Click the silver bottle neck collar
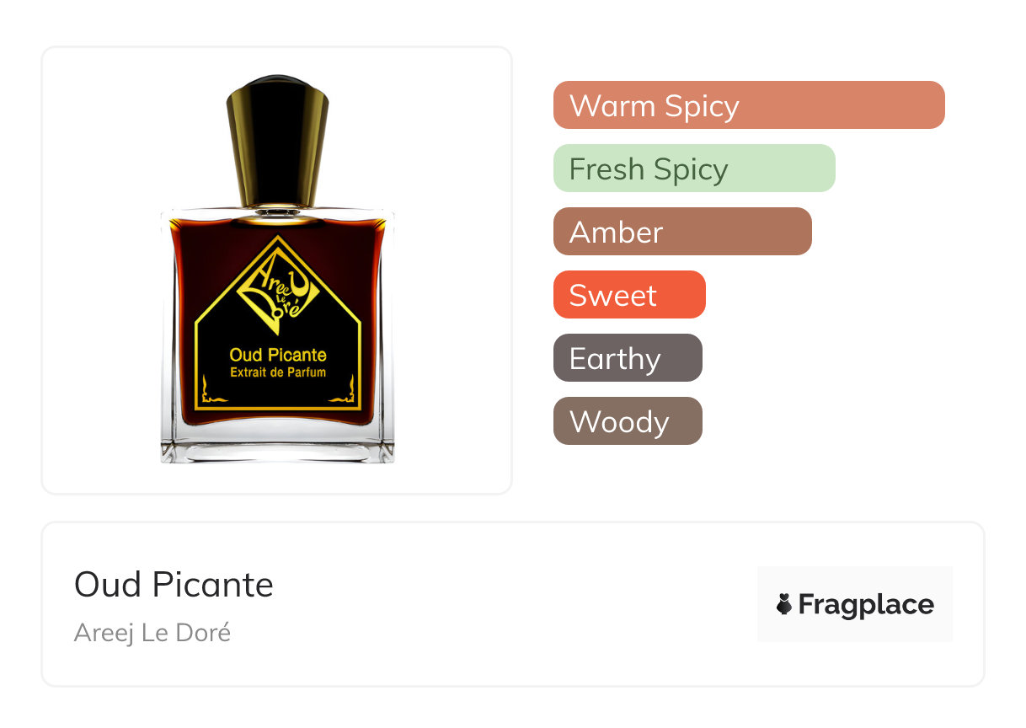The image size is (1026, 728). click(x=277, y=209)
